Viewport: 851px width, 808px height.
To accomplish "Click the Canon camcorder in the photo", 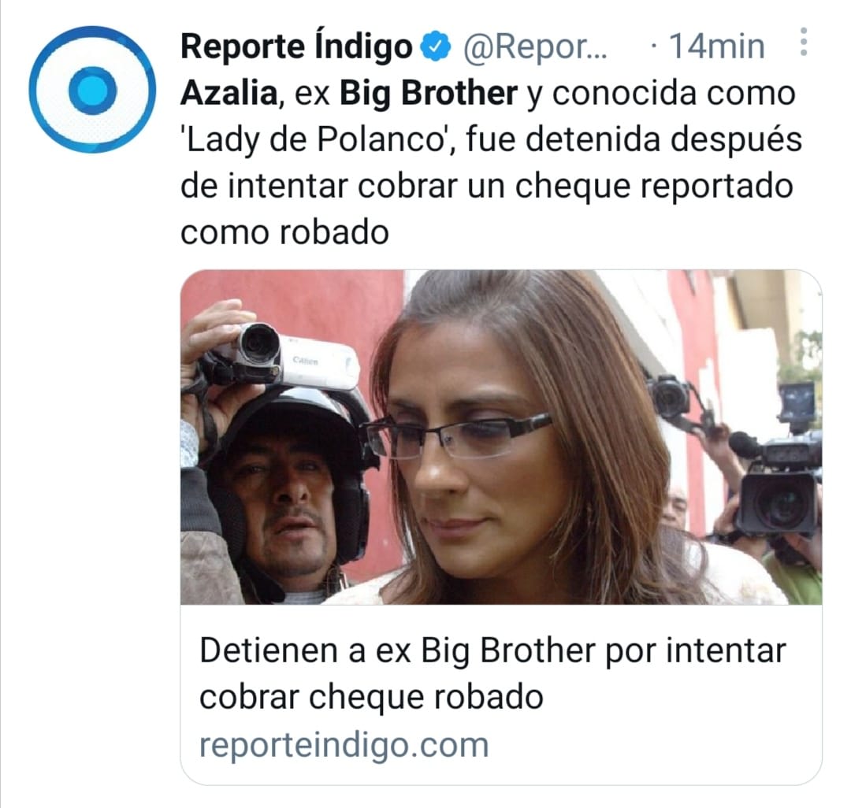I will coord(282,355).
